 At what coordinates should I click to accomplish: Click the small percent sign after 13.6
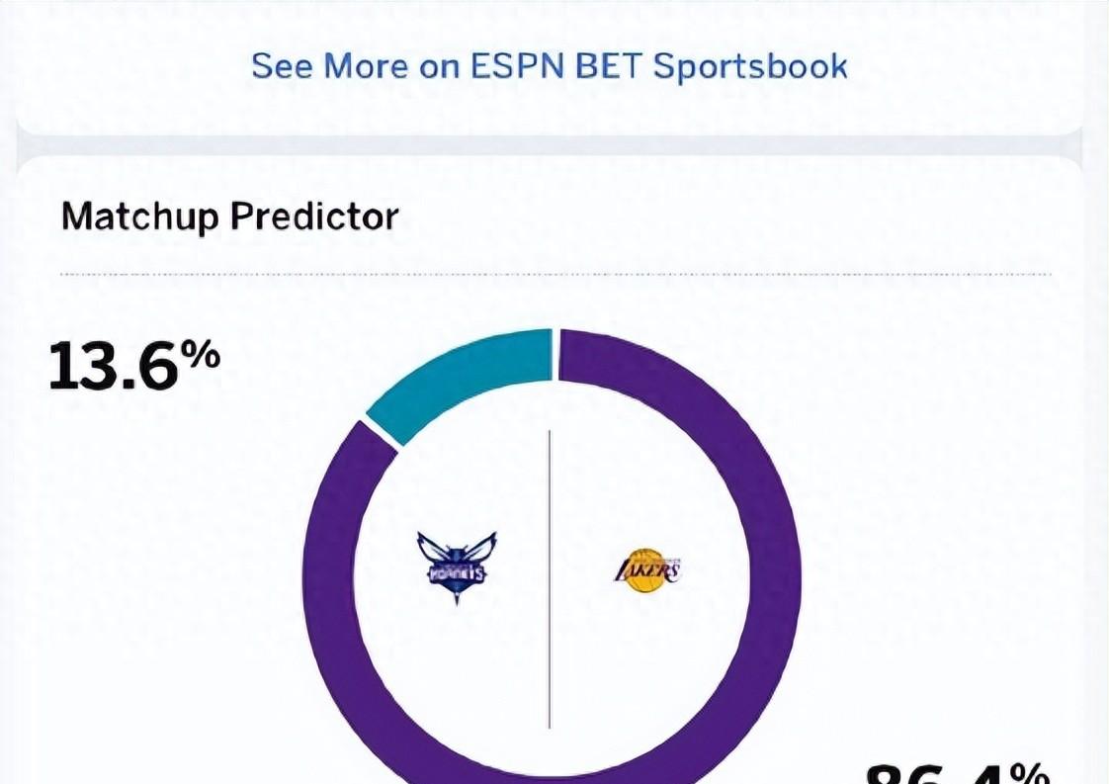point(201,355)
